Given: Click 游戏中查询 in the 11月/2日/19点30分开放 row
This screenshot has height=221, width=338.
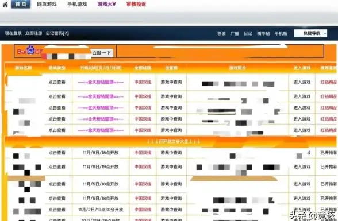Looking at the screenshot, I should (x=171, y=210).
